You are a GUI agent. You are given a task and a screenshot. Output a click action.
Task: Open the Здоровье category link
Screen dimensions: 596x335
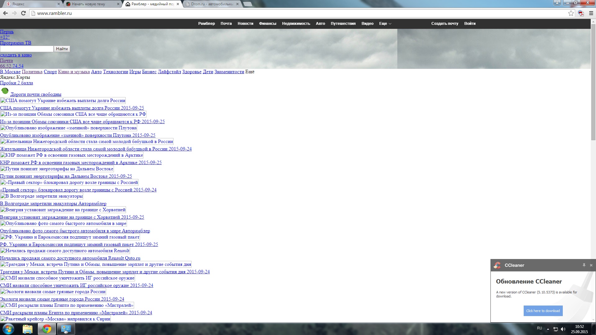tap(192, 72)
